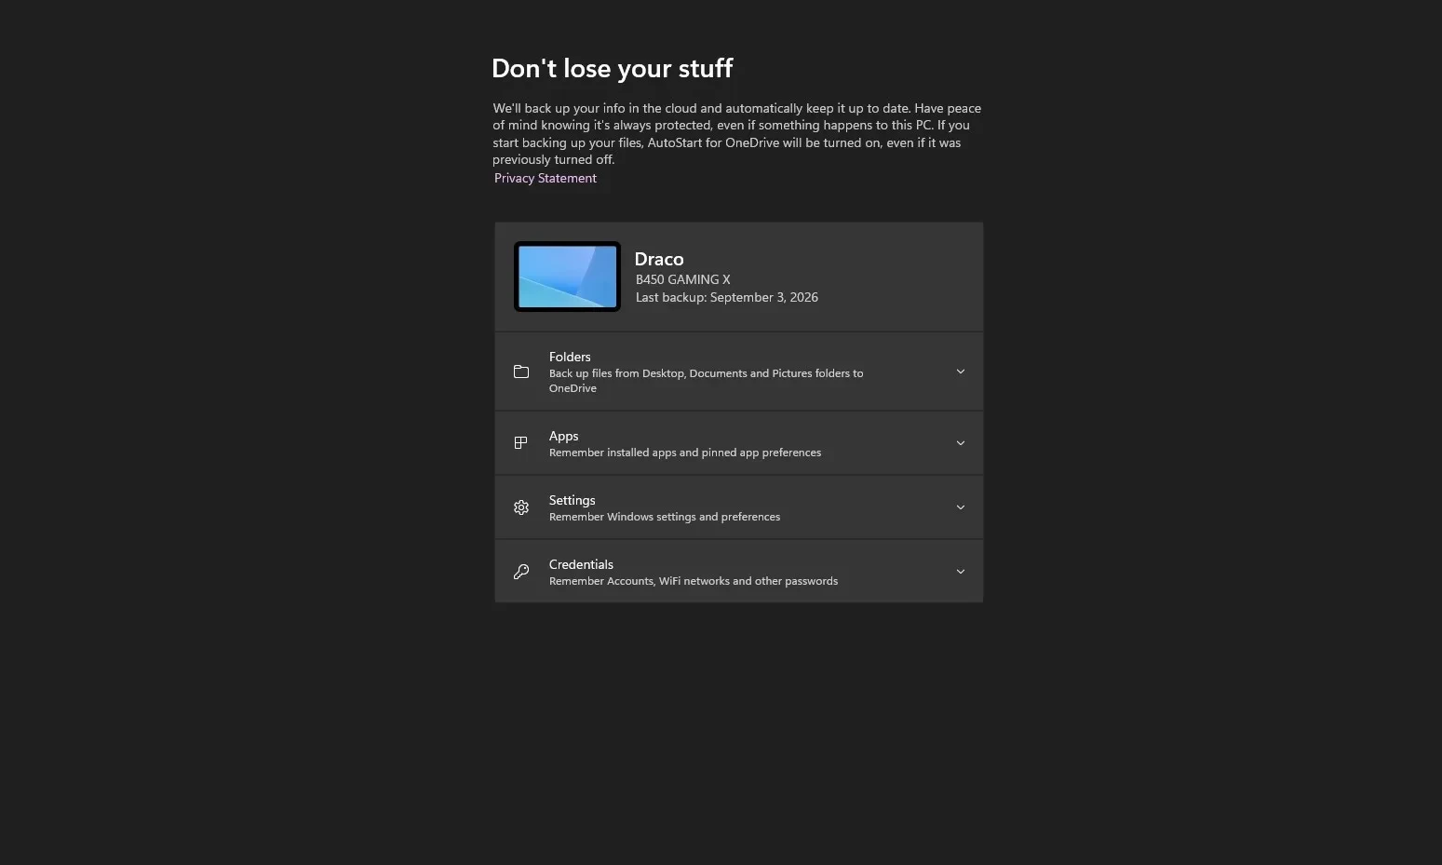Click the Don't lose your stuff heading

tap(612, 68)
